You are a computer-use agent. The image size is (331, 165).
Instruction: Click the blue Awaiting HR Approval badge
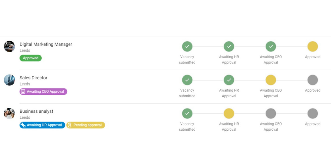pos(42,125)
